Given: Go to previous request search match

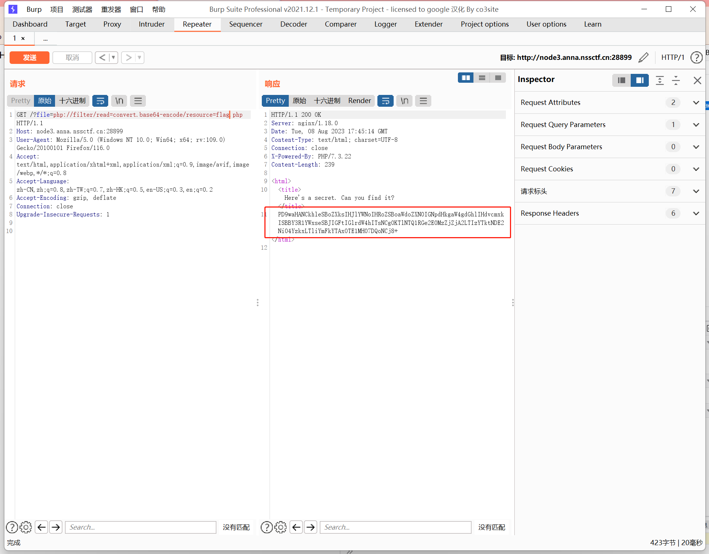Looking at the screenshot, I should coord(42,527).
